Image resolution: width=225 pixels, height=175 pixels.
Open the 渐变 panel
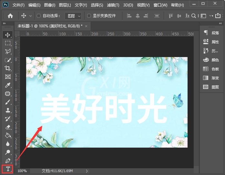pos(211,78)
